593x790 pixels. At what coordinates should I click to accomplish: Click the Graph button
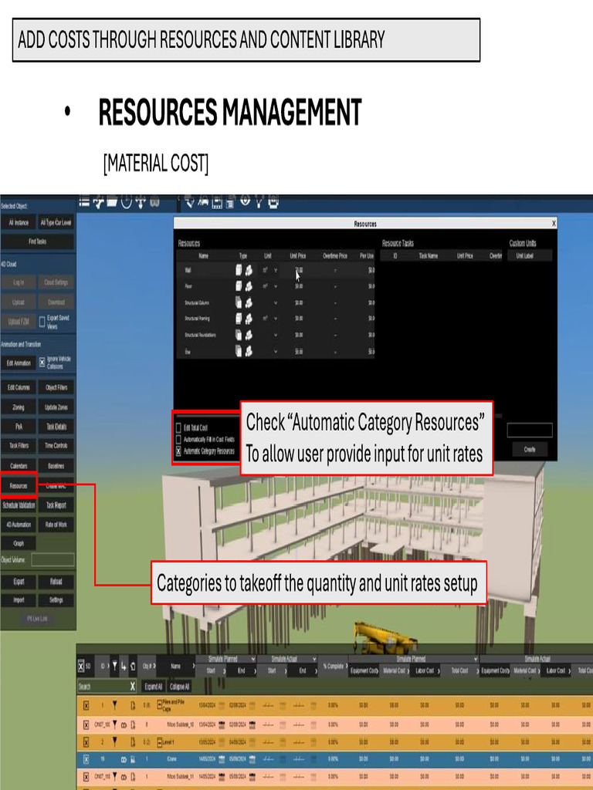[x=19, y=543]
